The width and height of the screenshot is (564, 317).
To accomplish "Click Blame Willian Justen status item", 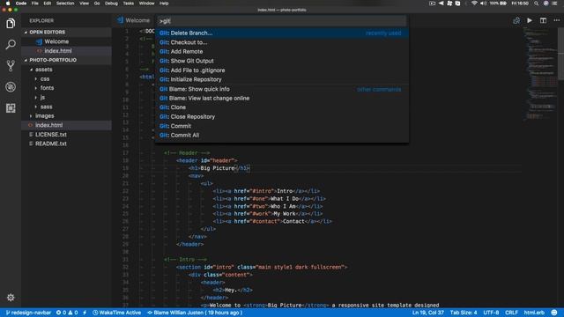I will click(x=195, y=313).
